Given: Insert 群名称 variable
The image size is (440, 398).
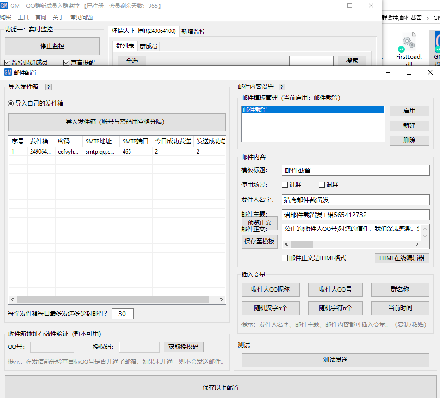Looking at the screenshot, I should click(400, 290).
